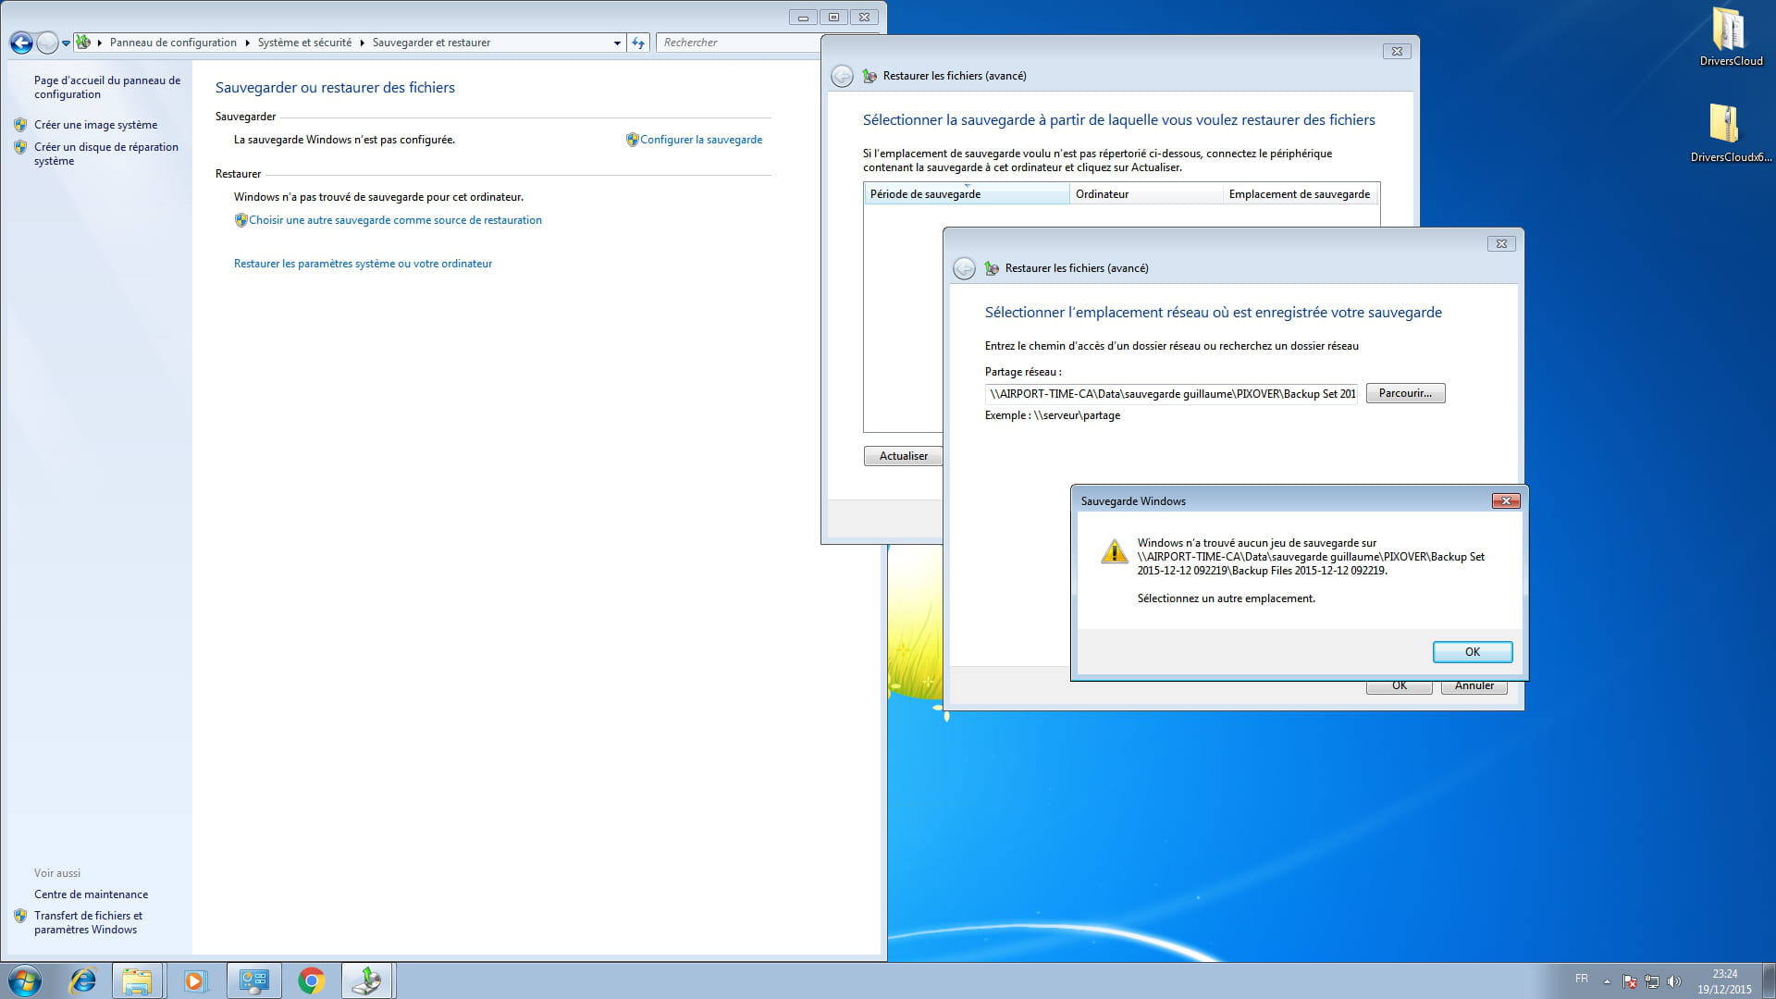
Task: Go to Page d'accueil du panneau de configuration
Action: click(107, 87)
